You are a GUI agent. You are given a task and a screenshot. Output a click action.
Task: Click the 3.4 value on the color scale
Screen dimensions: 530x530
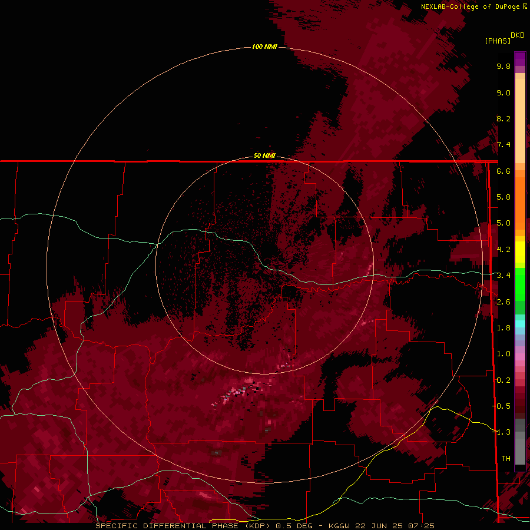click(503, 276)
